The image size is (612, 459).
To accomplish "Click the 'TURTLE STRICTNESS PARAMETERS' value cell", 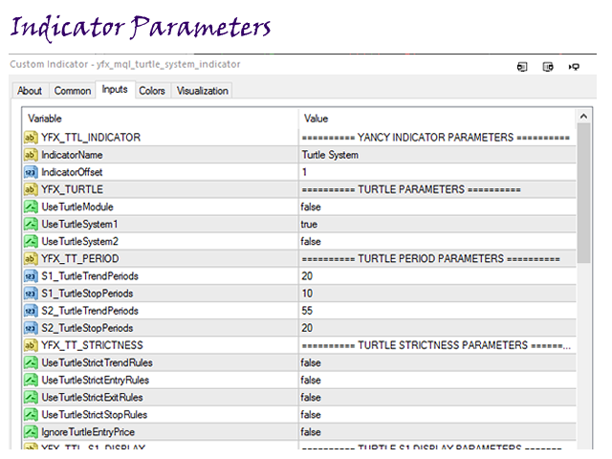I will coord(436,345).
